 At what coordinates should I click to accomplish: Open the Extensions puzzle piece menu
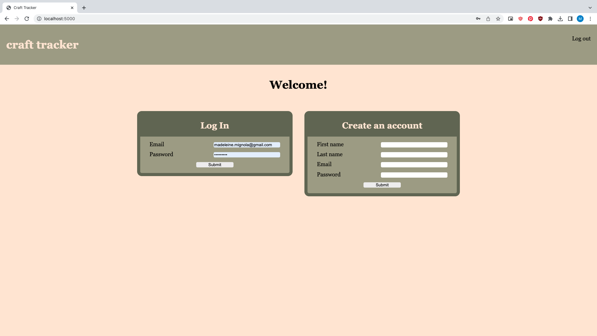(550, 19)
